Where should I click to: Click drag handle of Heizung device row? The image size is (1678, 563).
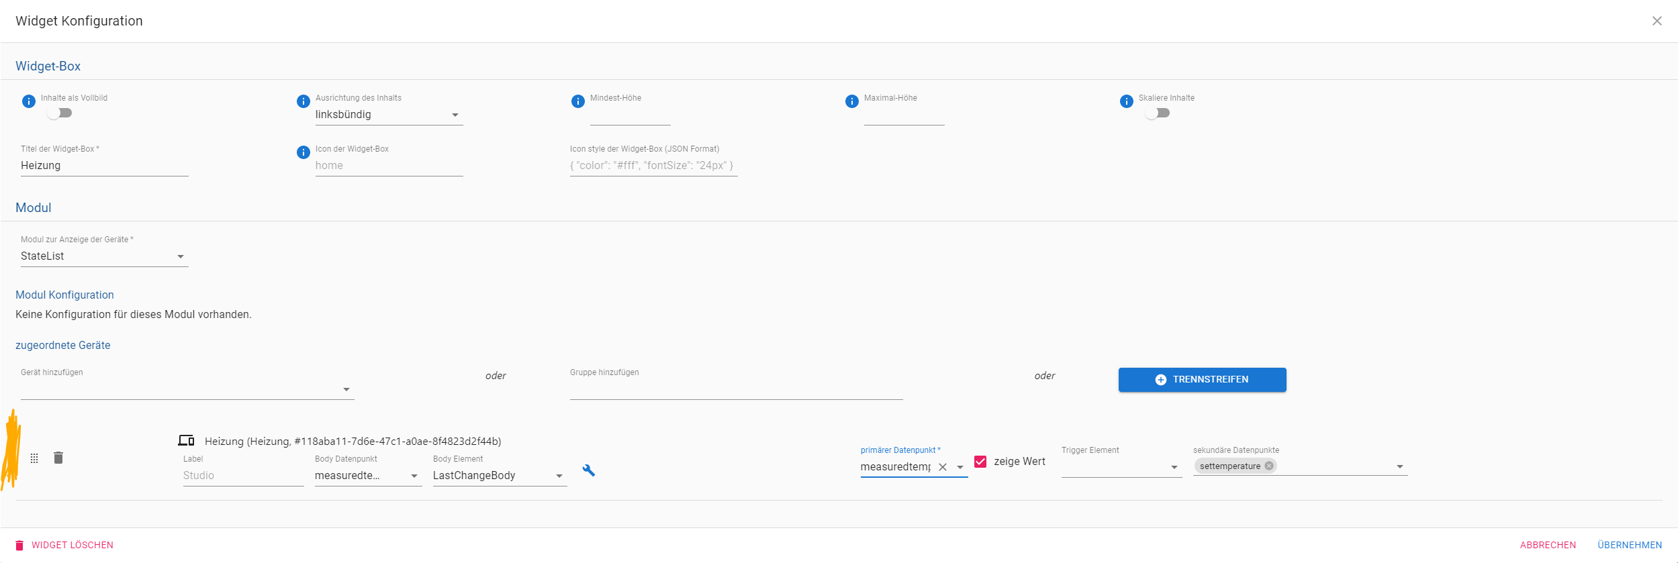(x=34, y=458)
